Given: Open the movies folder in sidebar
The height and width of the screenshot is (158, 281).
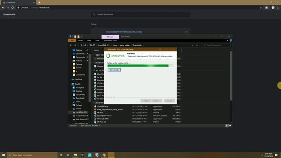Looking at the screenshot, I should [x=79, y=68].
